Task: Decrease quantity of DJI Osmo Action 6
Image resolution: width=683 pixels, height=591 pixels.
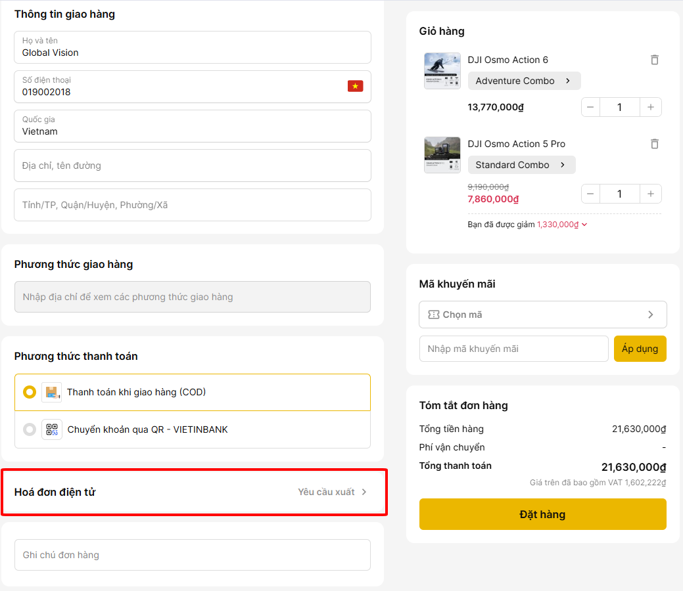Action: 590,107
